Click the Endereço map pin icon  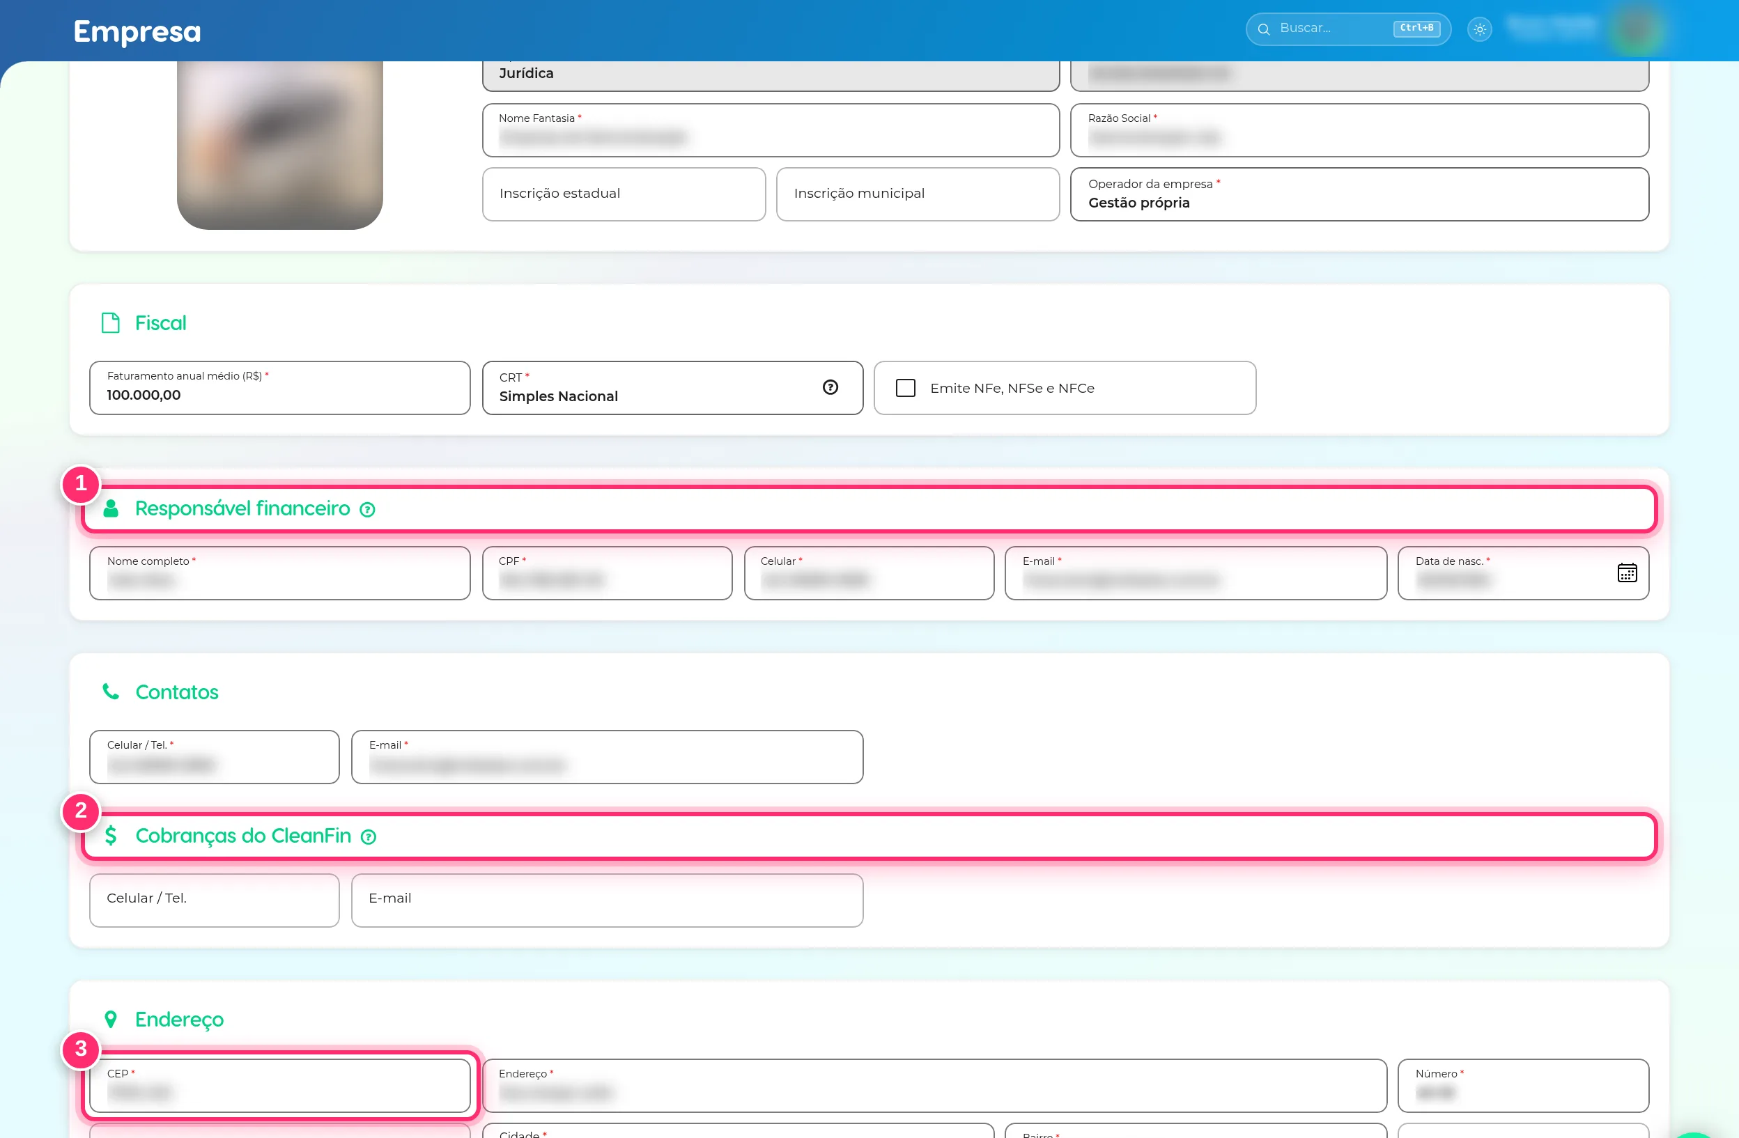(x=110, y=1019)
